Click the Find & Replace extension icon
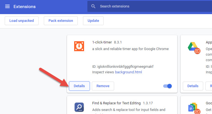Viewport: 212px width, 114px height. [x=79, y=107]
